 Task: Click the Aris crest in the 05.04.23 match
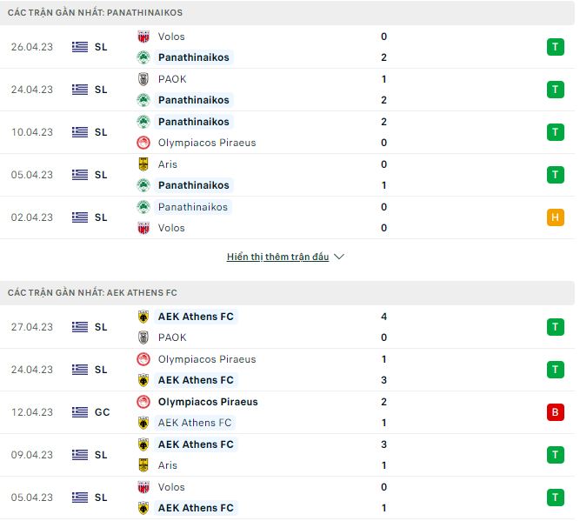[143, 164]
